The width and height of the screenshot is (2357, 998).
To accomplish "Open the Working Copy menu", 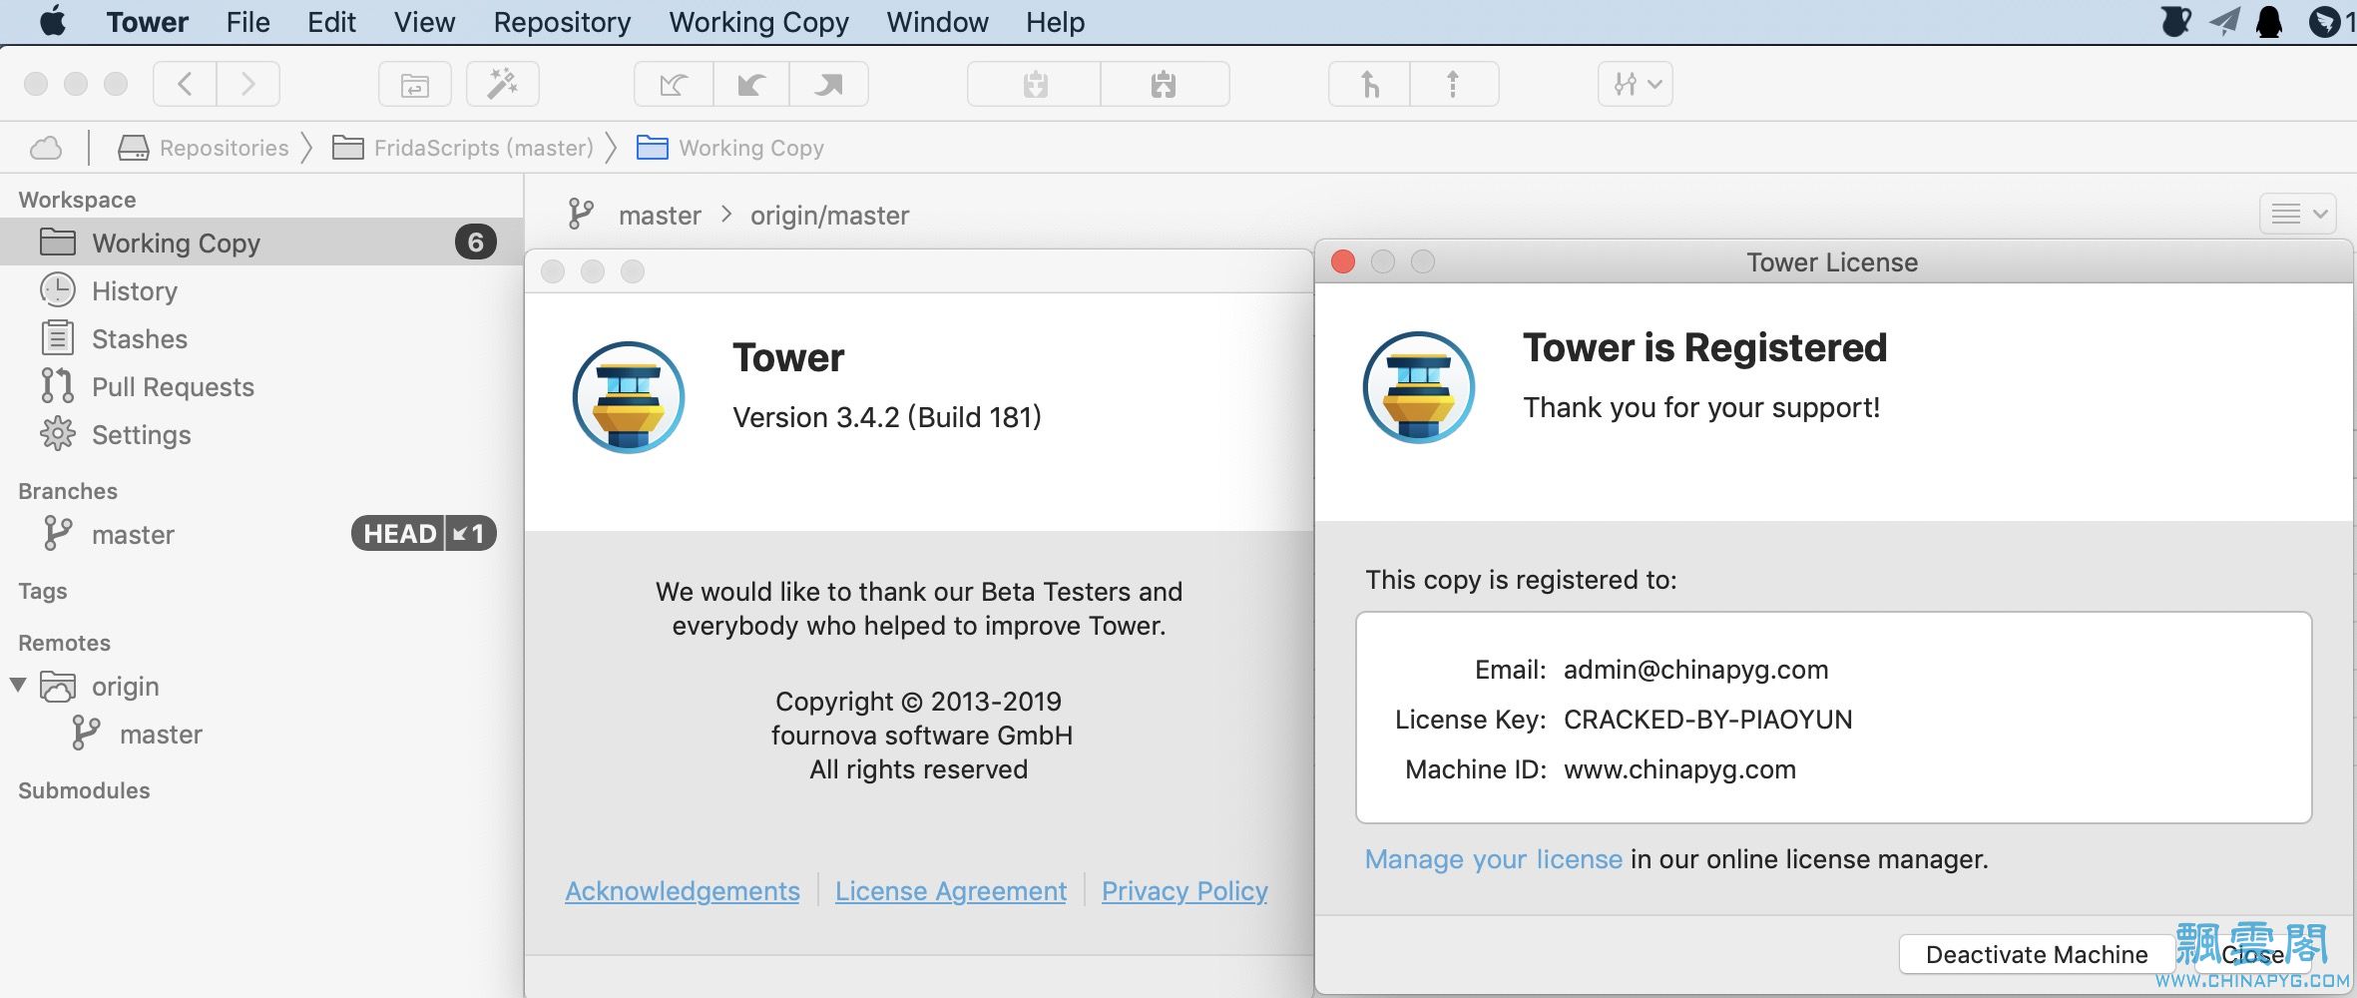I will pos(758,22).
